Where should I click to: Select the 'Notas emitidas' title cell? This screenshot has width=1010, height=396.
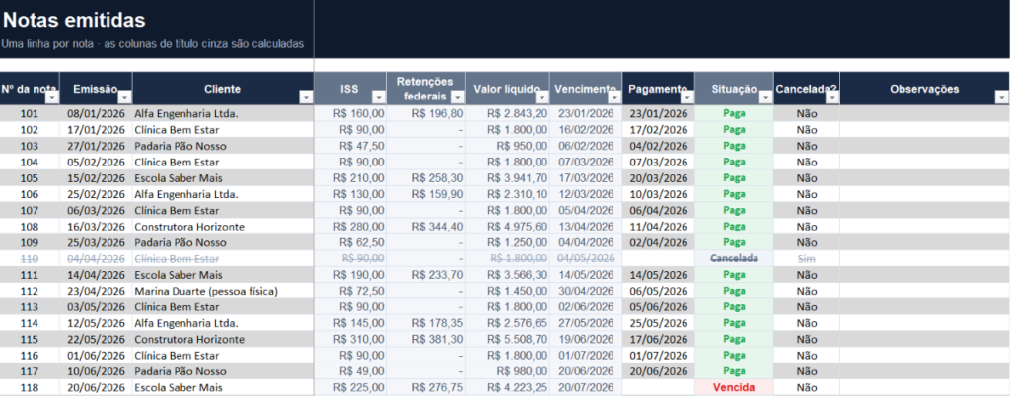coord(74,21)
